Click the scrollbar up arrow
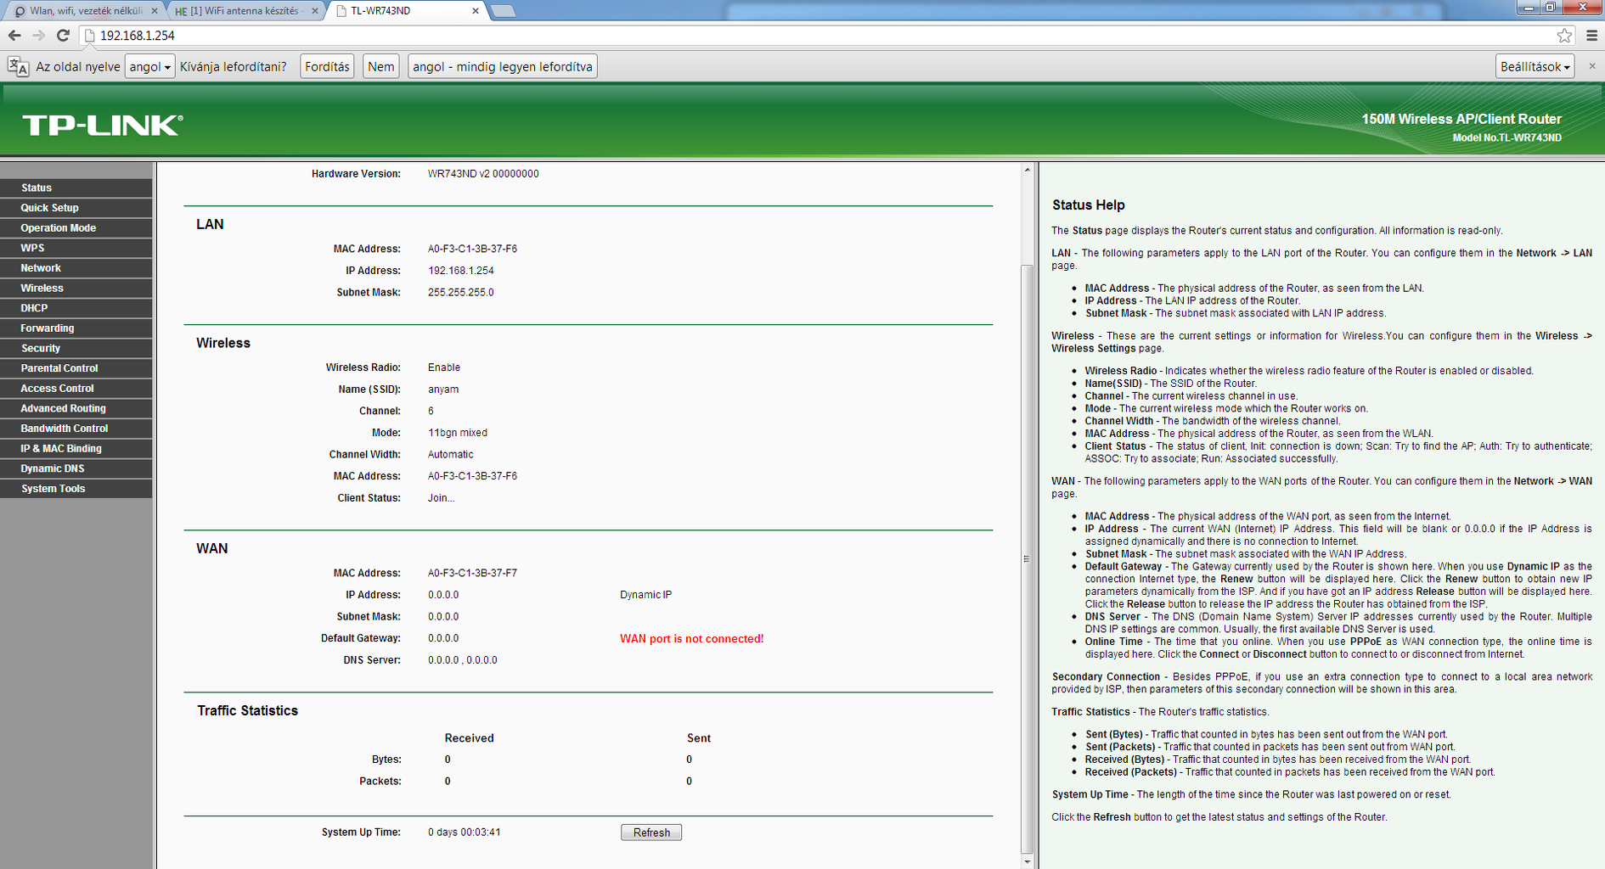 pos(1027,170)
